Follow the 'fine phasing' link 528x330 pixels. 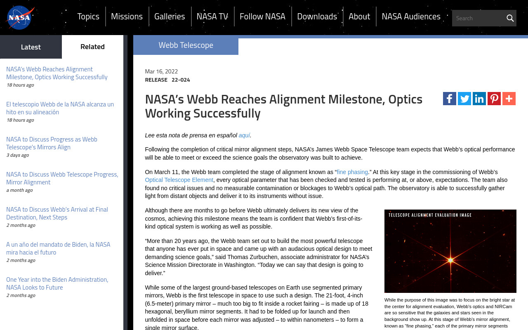tap(352, 172)
